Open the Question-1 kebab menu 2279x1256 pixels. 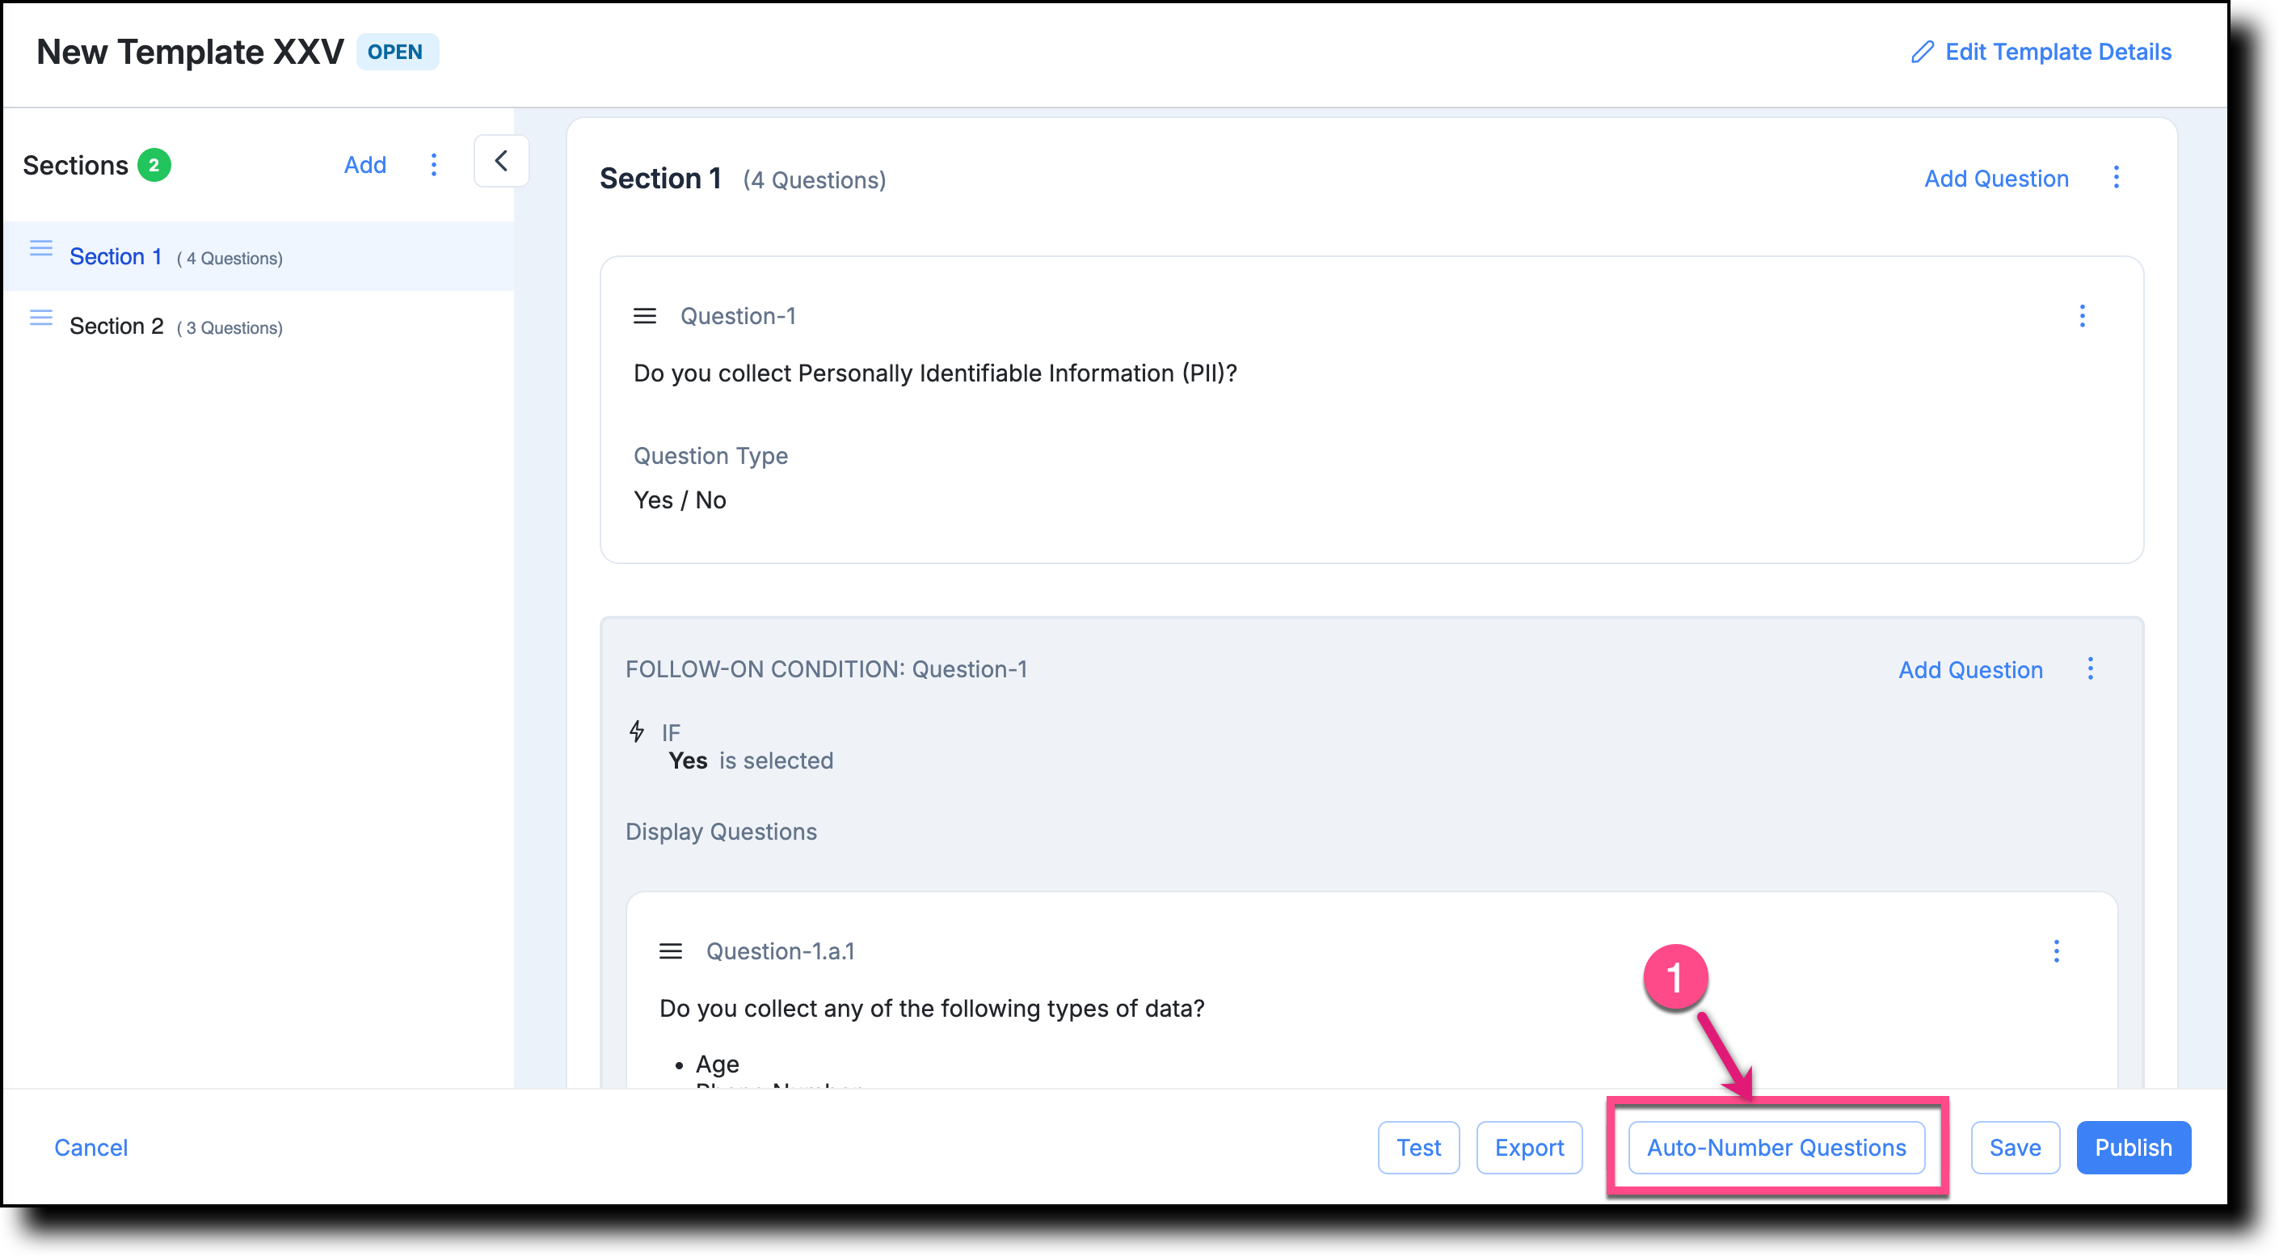pyautogui.click(x=2082, y=316)
